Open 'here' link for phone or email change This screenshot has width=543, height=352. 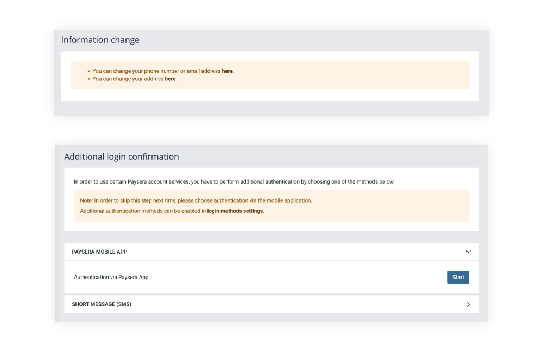click(x=228, y=71)
